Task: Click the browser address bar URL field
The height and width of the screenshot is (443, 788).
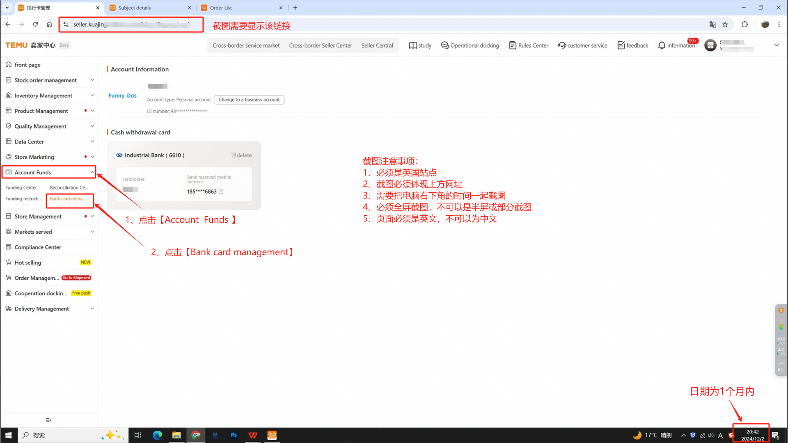Action: point(131,25)
